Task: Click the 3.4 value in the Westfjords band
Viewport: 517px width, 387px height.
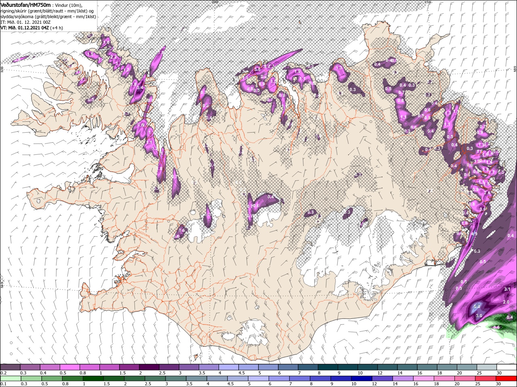Action: coord(140,87)
